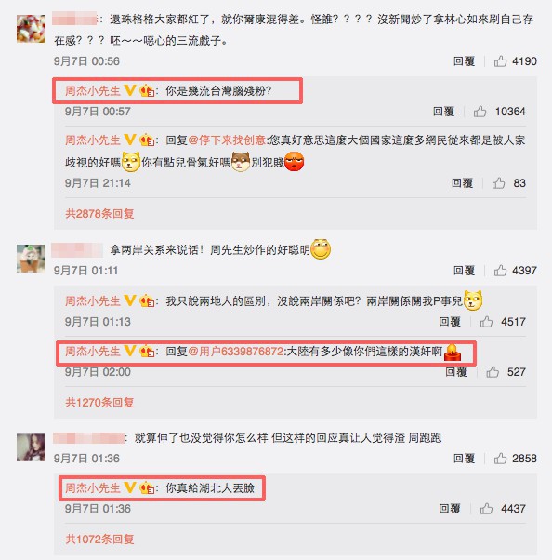Reply to the 00:56 comment
The image size is (552, 560).
point(464,61)
